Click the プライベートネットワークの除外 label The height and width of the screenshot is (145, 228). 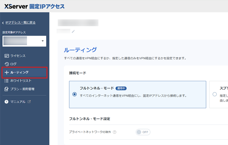(x=90, y=132)
